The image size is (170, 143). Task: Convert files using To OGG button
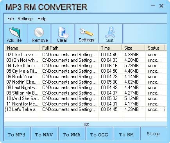(99, 134)
